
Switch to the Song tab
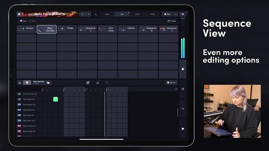point(153,14)
